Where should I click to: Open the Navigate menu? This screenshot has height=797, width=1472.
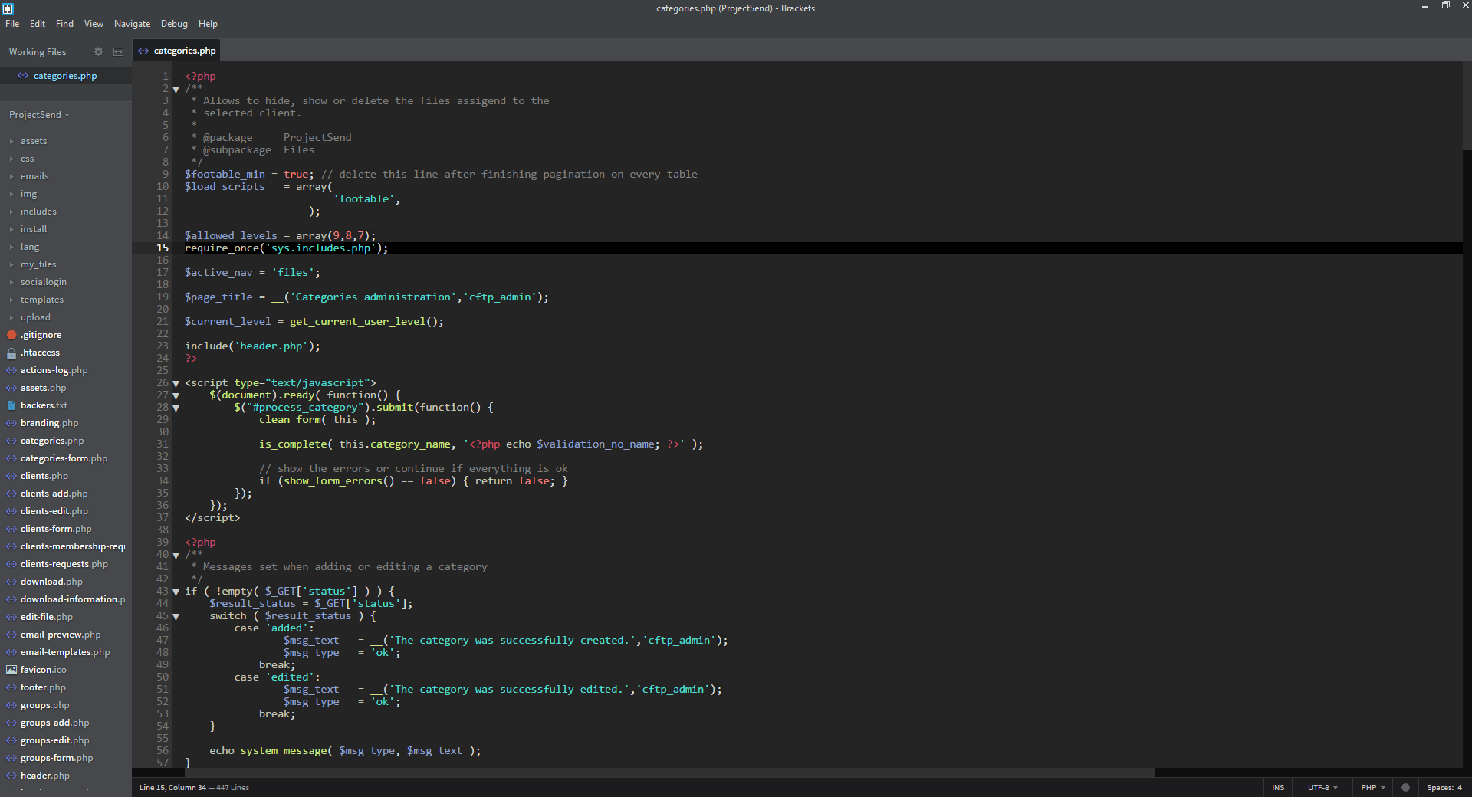[132, 24]
